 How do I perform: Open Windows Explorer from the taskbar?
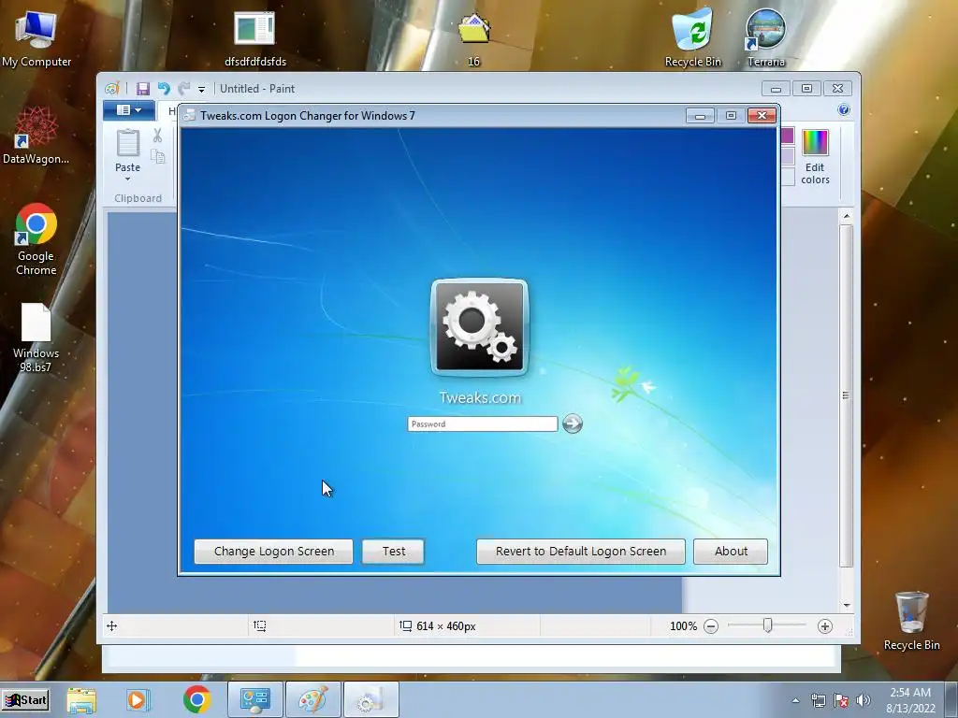pyautogui.click(x=81, y=699)
